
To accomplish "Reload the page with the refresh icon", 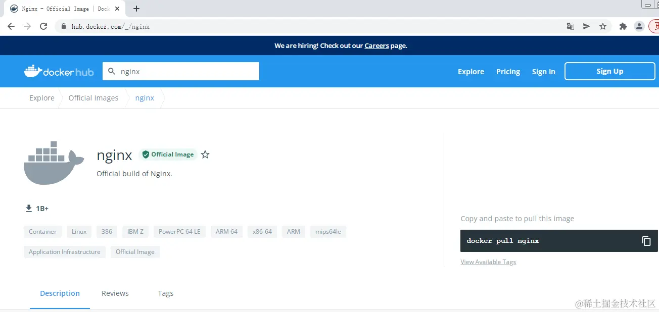I will point(43,26).
